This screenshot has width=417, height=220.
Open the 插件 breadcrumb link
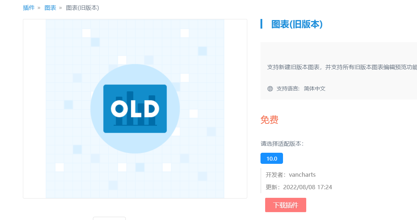(x=29, y=8)
